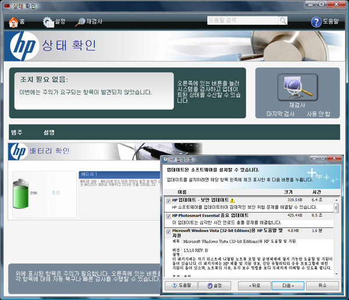Minimize the HP 업데이트 dialog
This screenshot has width=349, height=300.
[314, 158]
